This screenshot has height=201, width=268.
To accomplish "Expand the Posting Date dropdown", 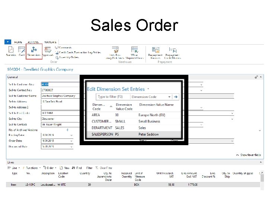I will click(71, 135).
